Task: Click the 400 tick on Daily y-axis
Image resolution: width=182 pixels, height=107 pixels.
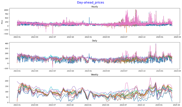Action: 7,43
